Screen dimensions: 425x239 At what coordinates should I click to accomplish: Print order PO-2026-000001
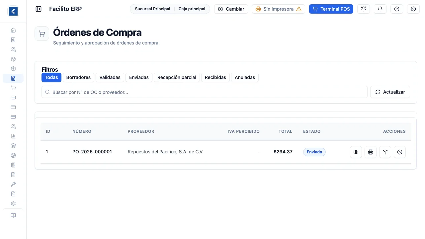click(x=371, y=152)
